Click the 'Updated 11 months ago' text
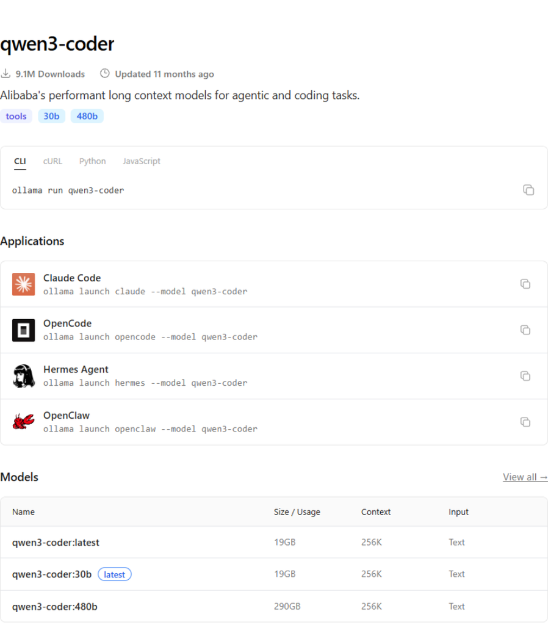548x625 pixels. click(x=165, y=74)
